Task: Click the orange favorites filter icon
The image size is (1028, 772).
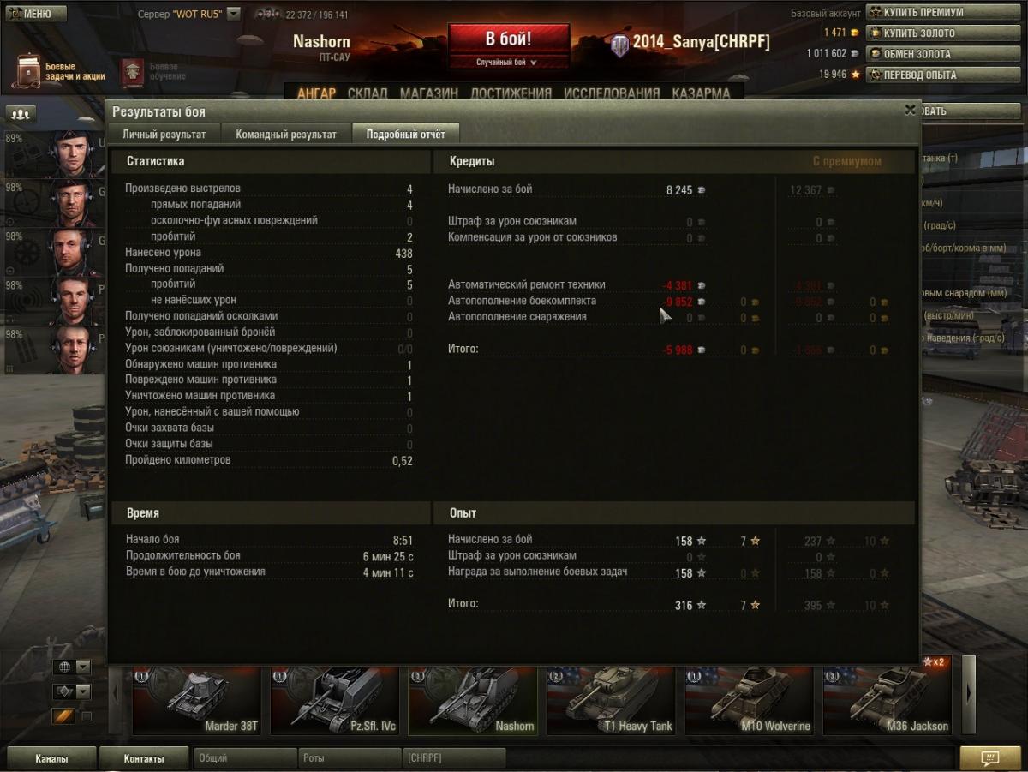Action: [63, 716]
